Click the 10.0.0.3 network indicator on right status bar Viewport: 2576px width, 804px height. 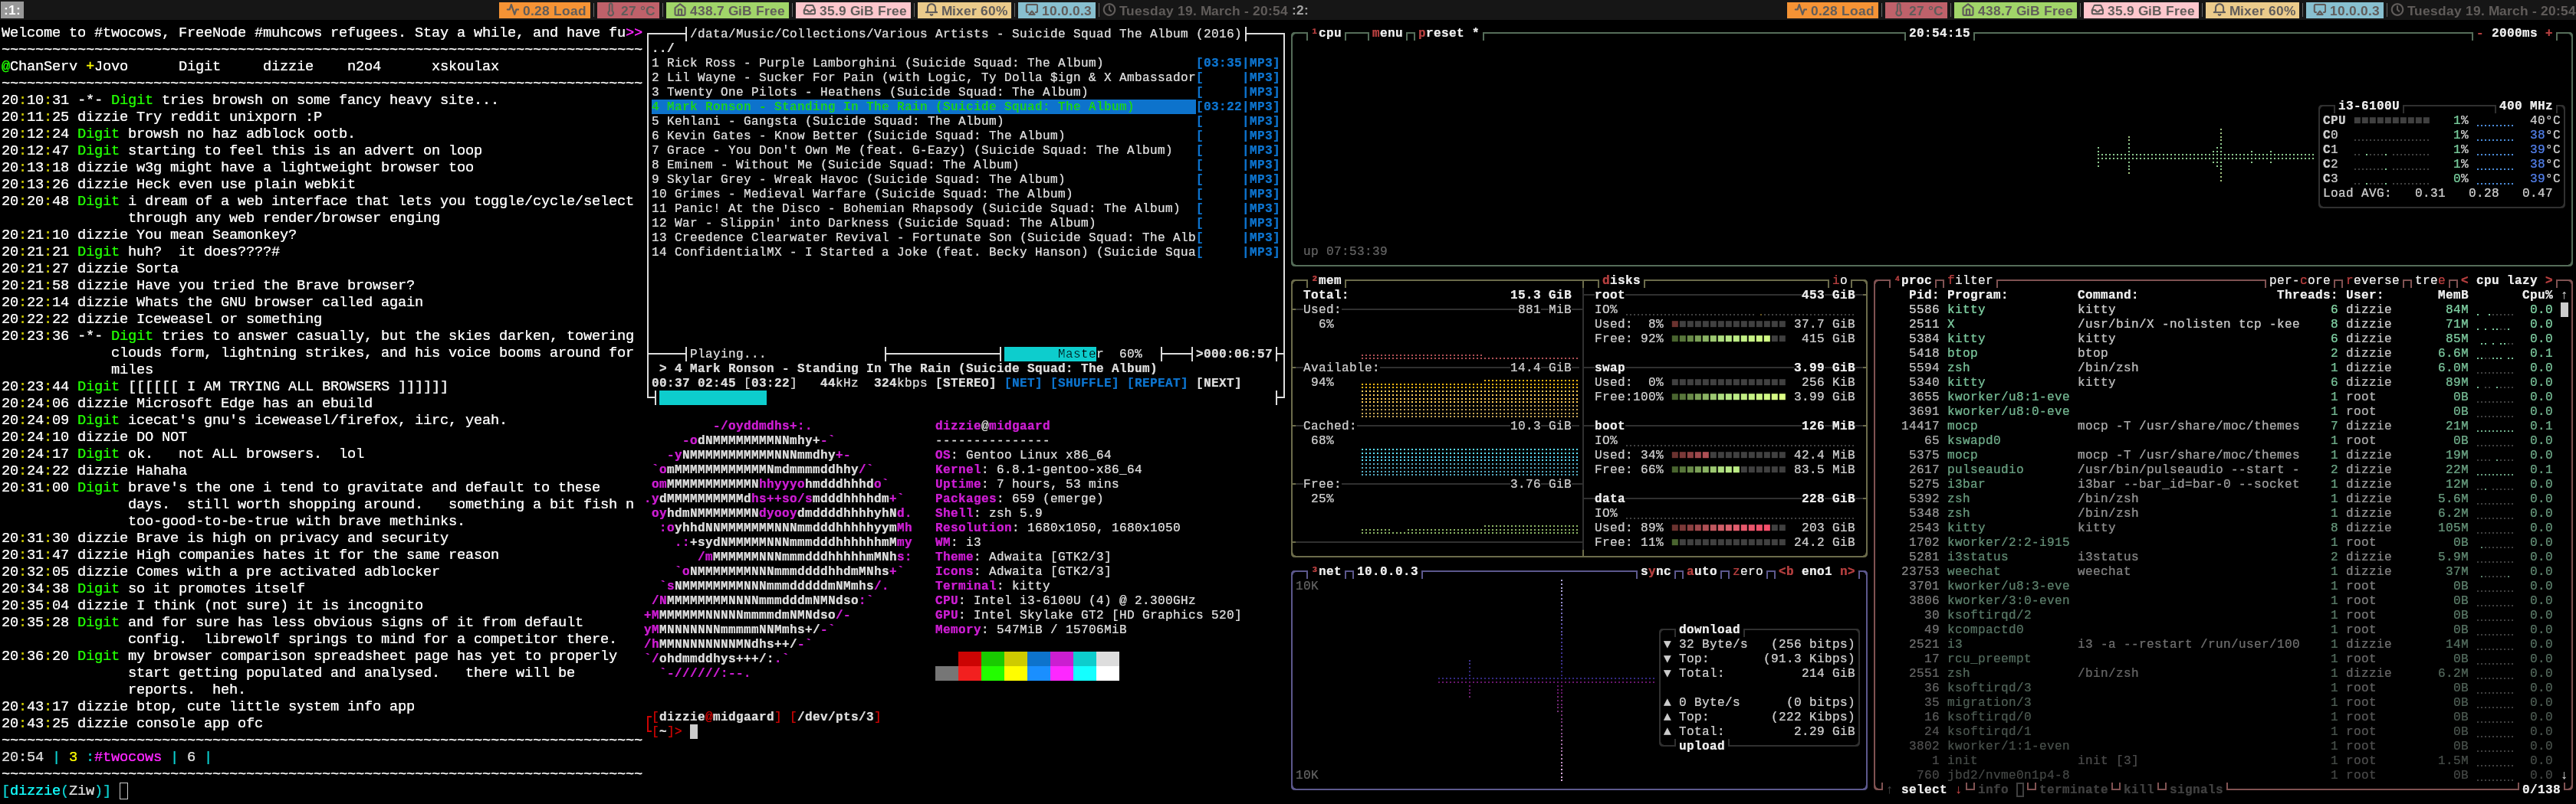tap(2345, 10)
